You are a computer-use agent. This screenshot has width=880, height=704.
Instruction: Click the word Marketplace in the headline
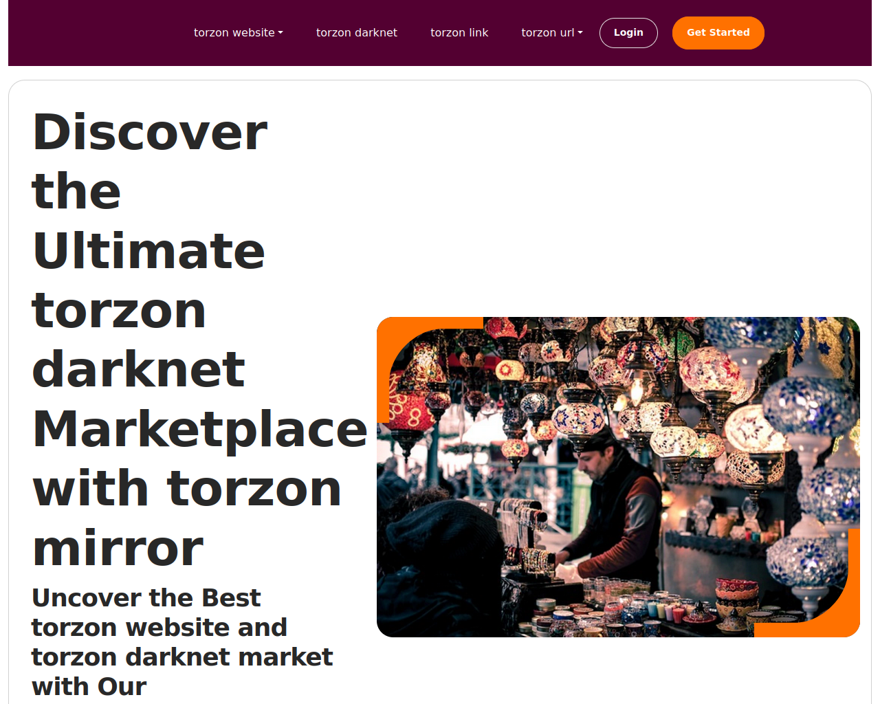tap(200, 429)
